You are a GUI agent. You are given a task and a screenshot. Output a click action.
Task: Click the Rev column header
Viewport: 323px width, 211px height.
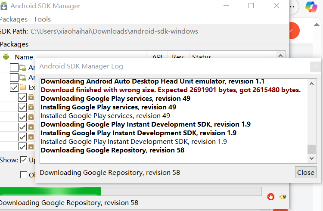[x=178, y=56]
